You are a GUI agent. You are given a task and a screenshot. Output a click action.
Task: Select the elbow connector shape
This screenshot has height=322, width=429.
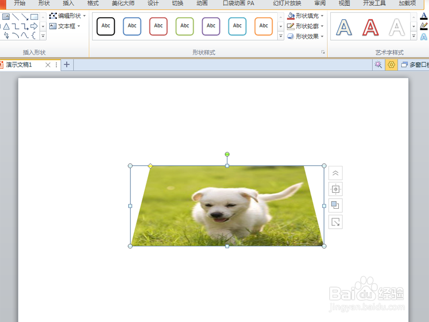click(x=16, y=26)
